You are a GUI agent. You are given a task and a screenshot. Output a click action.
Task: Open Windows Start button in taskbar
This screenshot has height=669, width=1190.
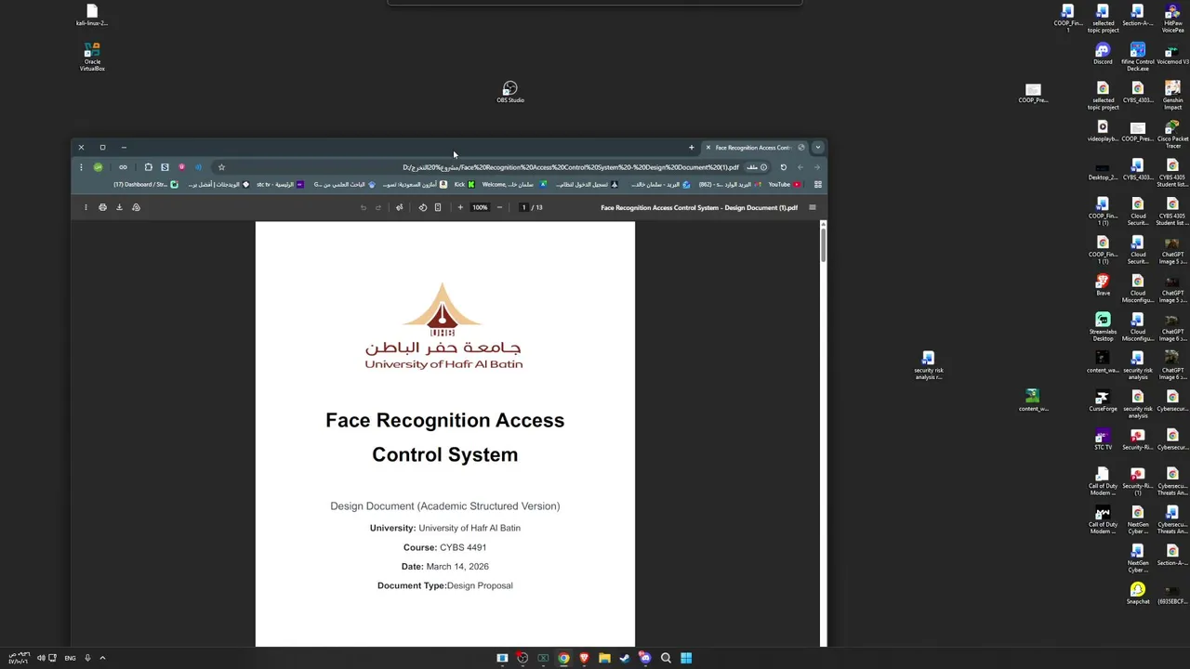pos(686,658)
